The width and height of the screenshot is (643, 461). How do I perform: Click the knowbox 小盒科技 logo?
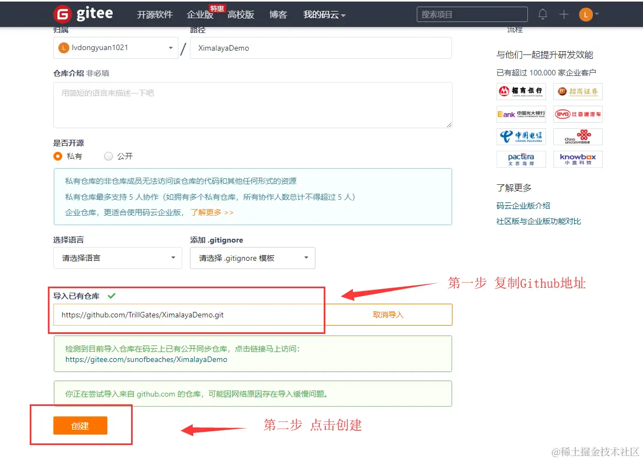pyautogui.click(x=578, y=159)
